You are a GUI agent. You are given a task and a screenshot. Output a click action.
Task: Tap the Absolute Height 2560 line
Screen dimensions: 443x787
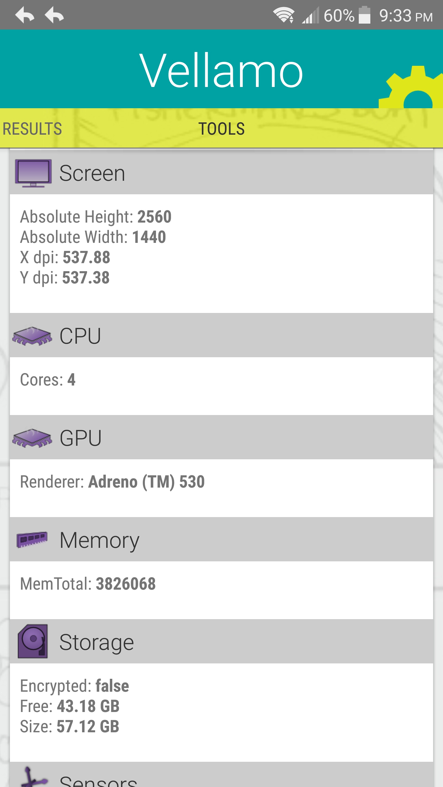coord(96,217)
